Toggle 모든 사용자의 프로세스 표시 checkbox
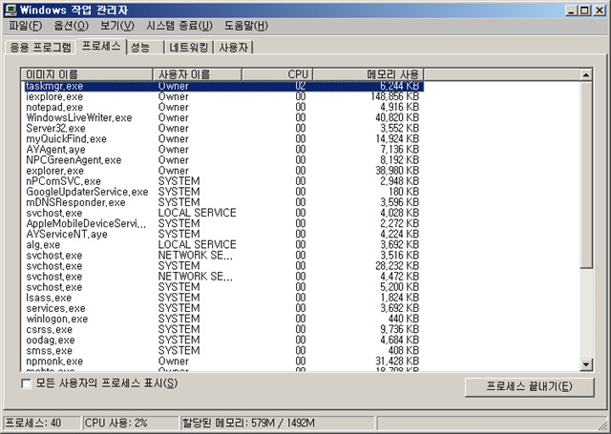 (x=26, y=383)
